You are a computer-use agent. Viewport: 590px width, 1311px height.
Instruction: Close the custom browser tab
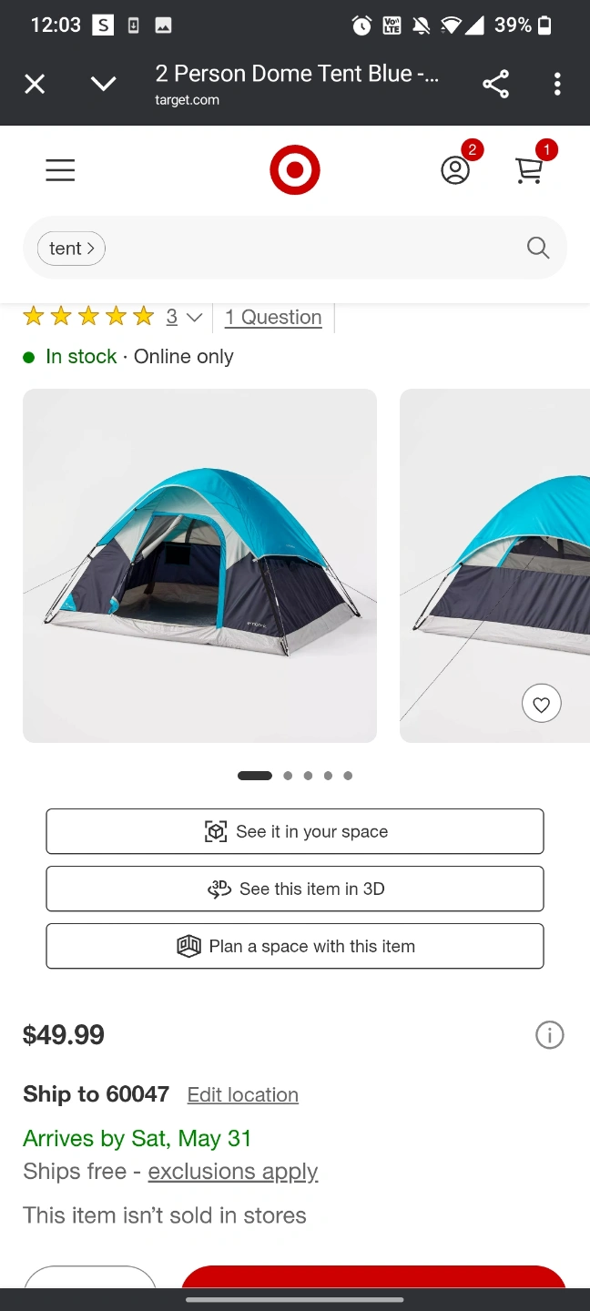pos(35,85)
